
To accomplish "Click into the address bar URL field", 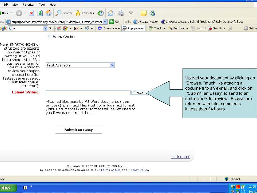I will click(x=57, y=22).
